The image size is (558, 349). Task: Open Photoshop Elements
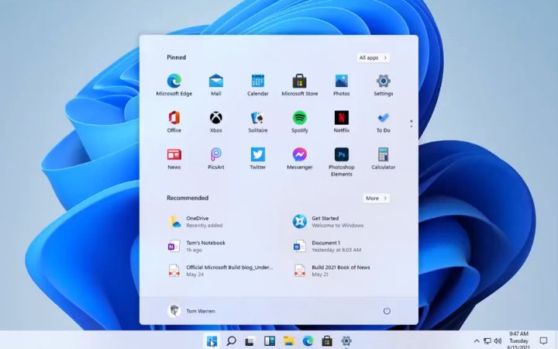coord(342,162)
